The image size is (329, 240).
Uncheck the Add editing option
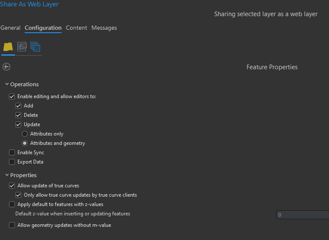[18, 106]
